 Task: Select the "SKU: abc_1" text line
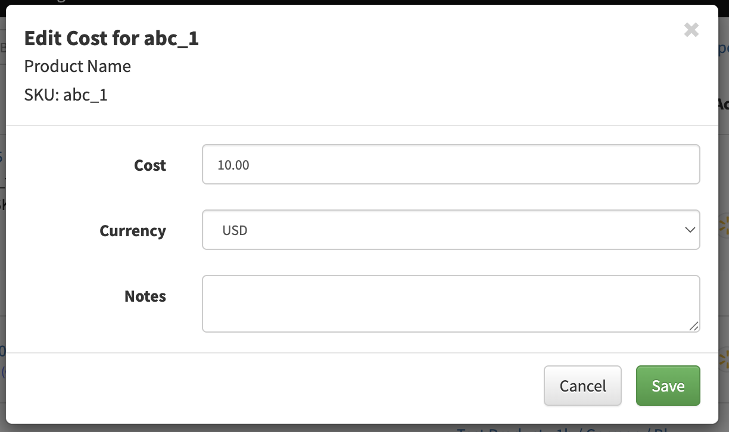point(66,95)
